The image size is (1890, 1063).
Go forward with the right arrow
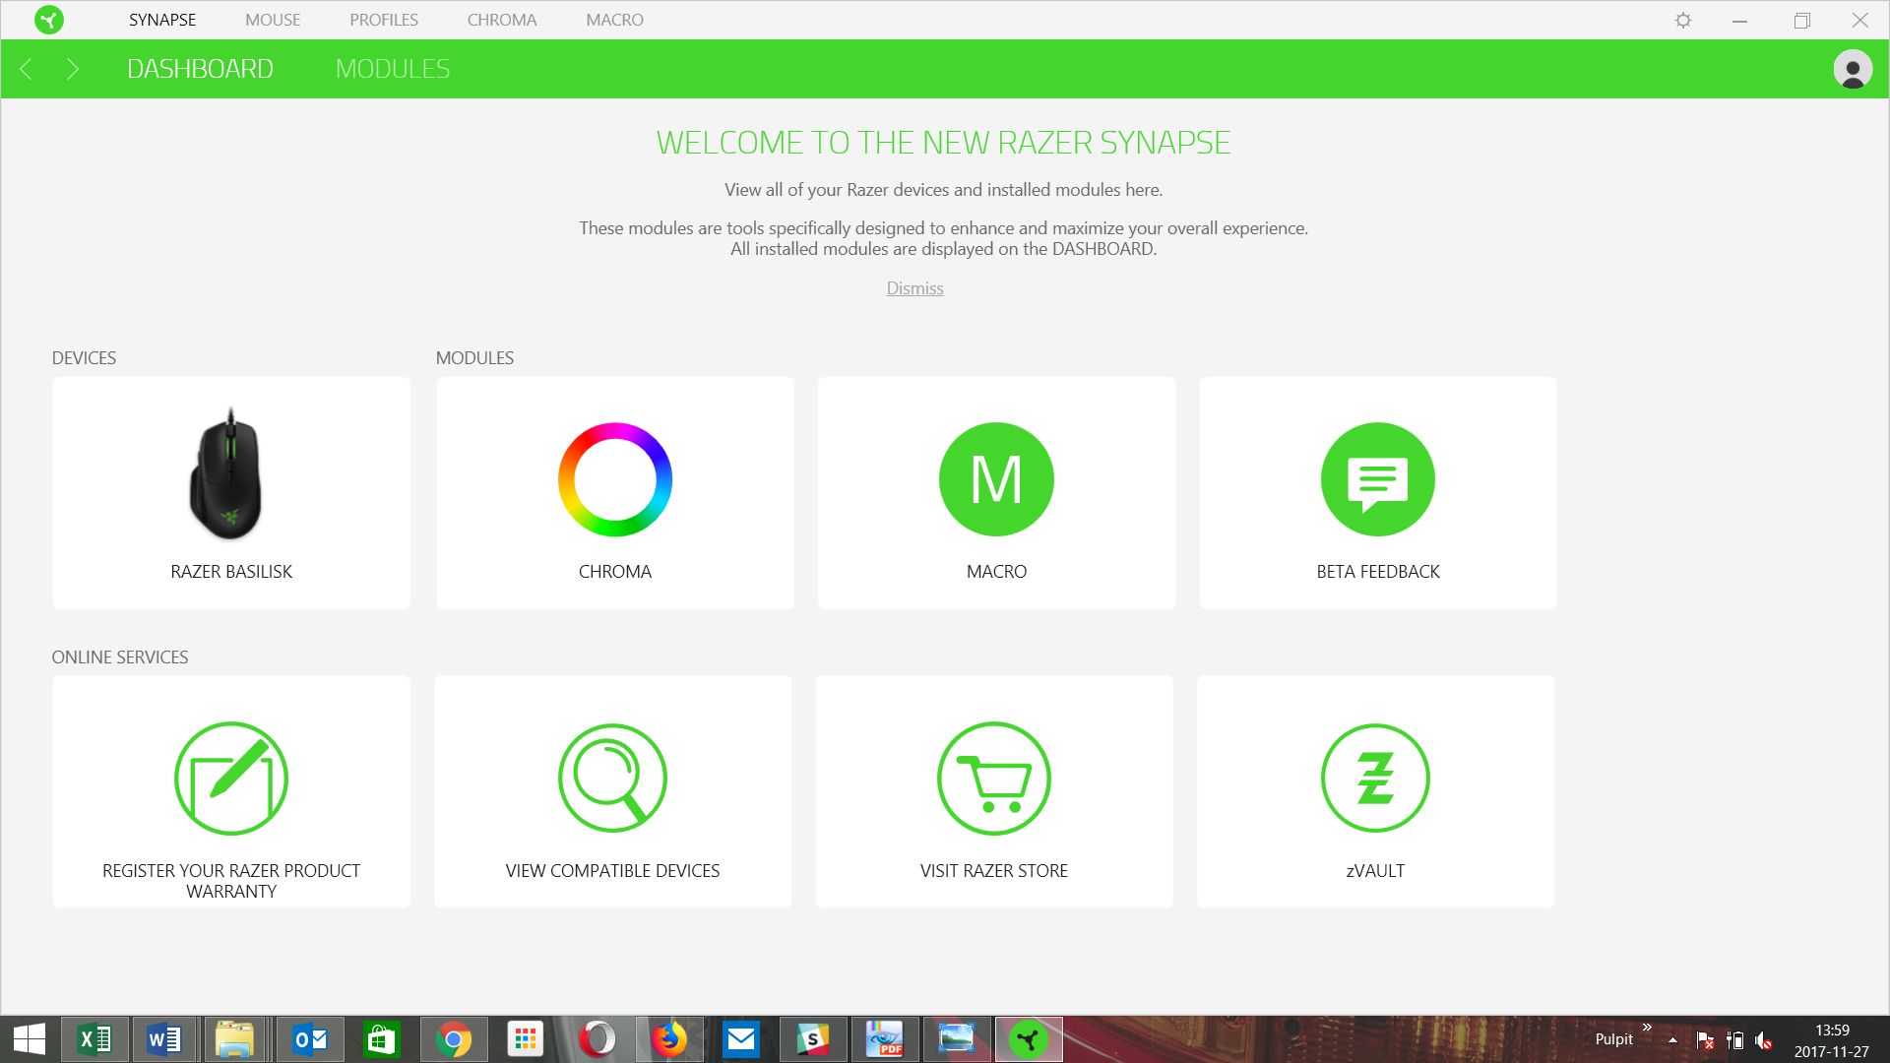pos(72,69)
